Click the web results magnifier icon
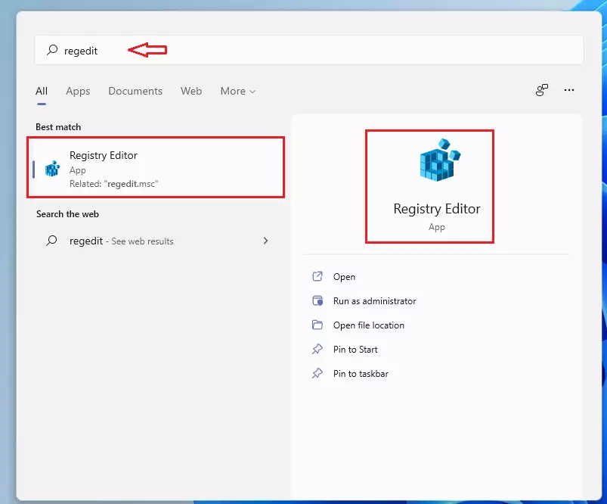 pyautogui.click(x=51, y=241)
